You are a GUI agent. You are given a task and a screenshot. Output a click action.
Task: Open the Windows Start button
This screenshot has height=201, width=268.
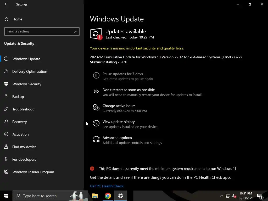coord(6,196)
